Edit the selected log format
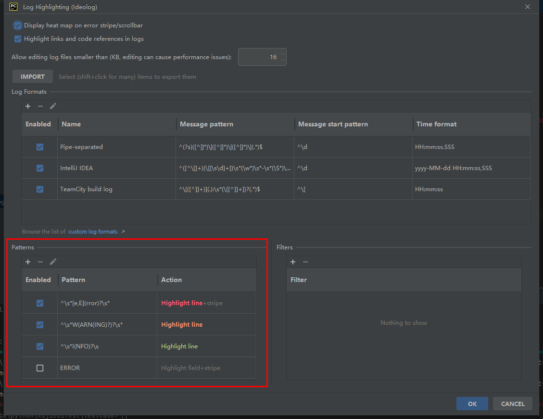 tap(53, 106)
